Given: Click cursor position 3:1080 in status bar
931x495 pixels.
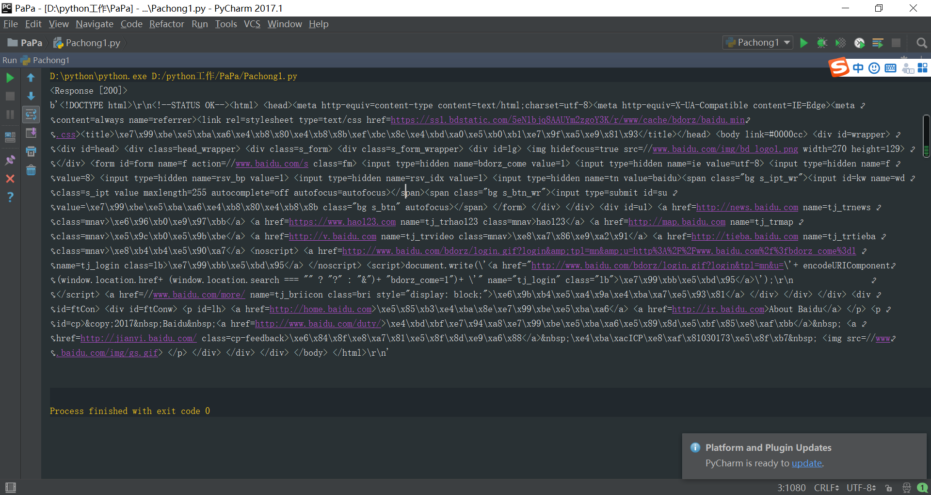Looking at the screenshot, I should 791,488.
